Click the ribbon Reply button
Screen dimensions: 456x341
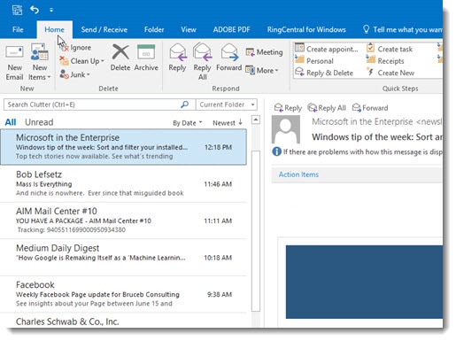(177, 58)
